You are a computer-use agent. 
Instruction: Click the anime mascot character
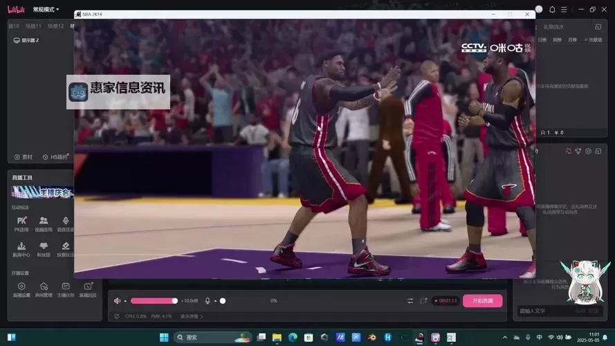585,282
